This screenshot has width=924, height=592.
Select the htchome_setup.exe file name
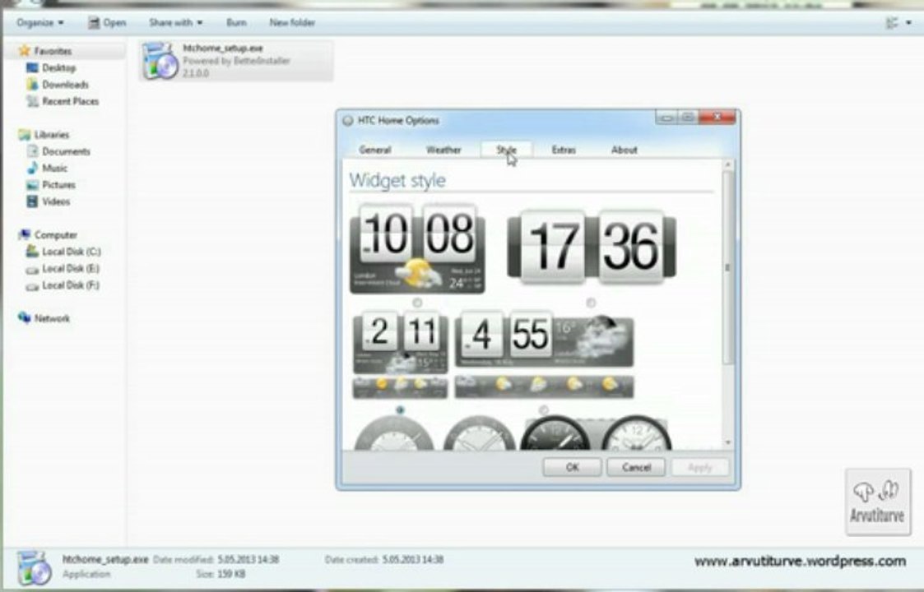point(223,49)
